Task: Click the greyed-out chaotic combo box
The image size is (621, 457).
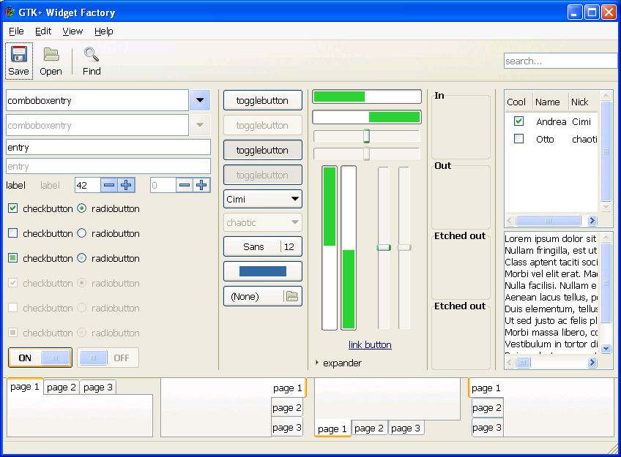Action: [x=263, y=222]
